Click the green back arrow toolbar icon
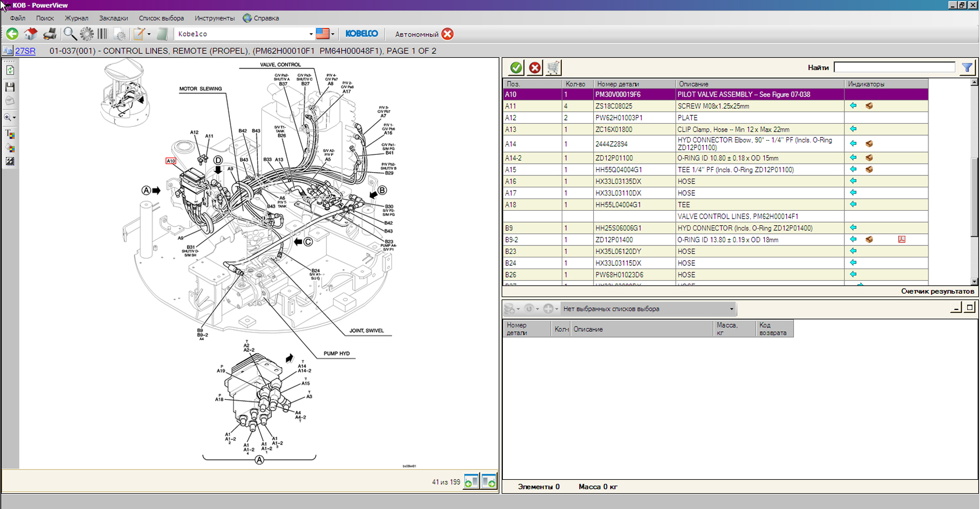 12,34
